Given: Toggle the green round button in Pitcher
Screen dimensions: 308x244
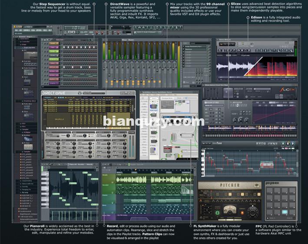Looking at the screenshot, I should click(x=217, y=213).
